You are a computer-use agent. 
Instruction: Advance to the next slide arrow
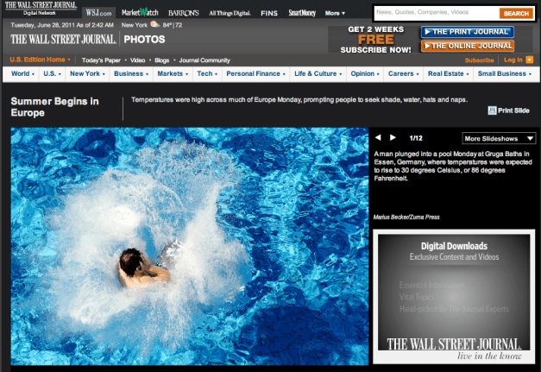coord(393,137)
